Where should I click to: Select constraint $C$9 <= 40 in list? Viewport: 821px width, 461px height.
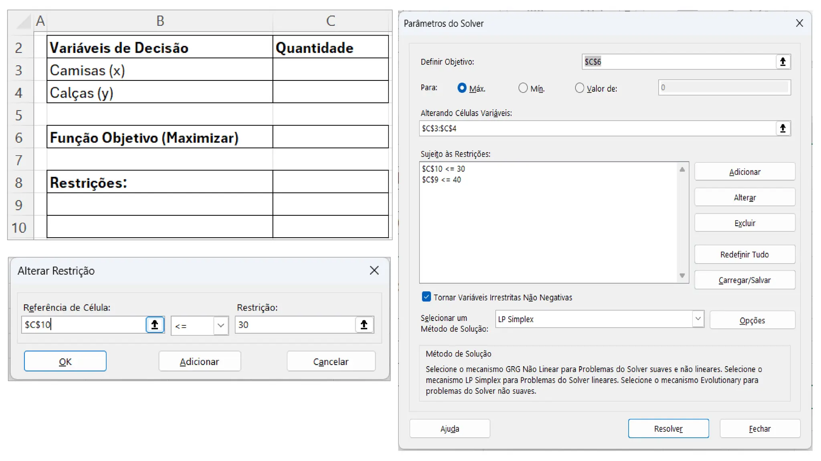441,180
